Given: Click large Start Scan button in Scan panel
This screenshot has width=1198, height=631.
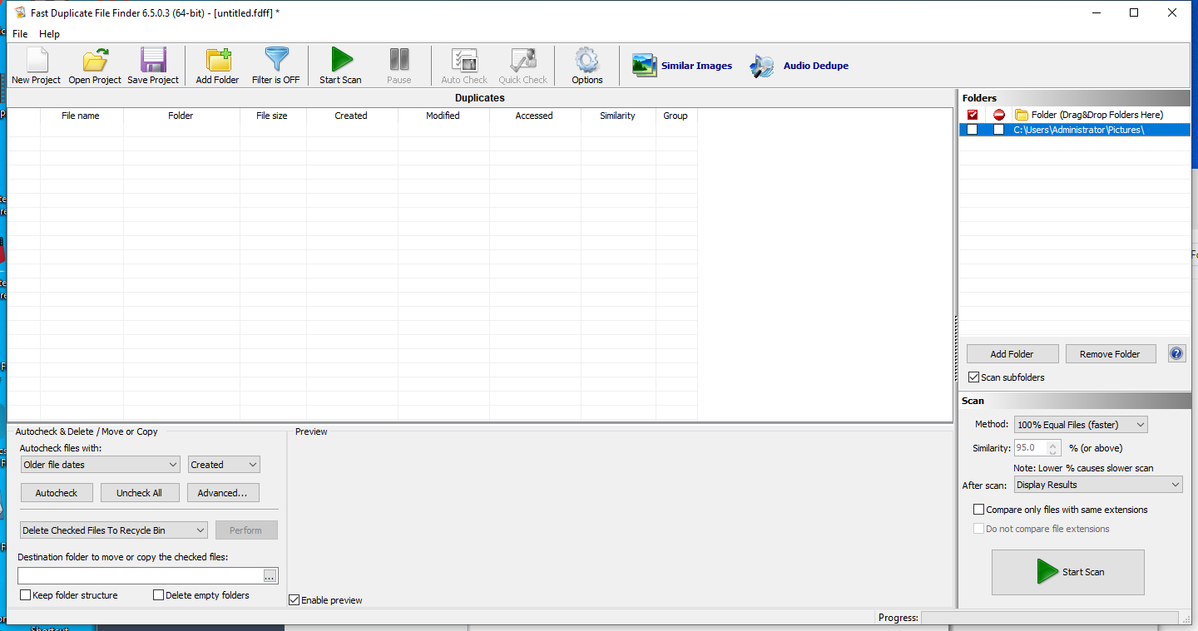Looking at the screenshot, I should coord(1068,572).
